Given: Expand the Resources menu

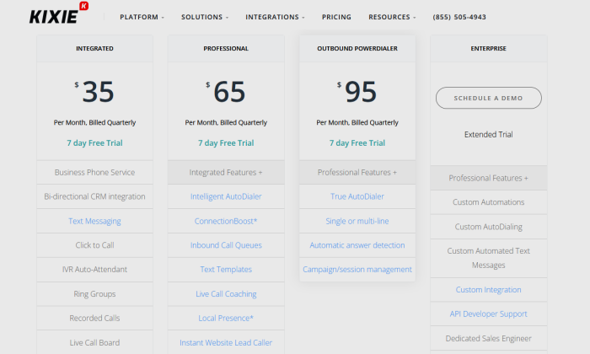Looking at the screenshot, I should (x=392, y=17).
